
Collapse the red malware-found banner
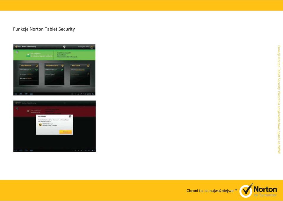(x=17, y=108)
